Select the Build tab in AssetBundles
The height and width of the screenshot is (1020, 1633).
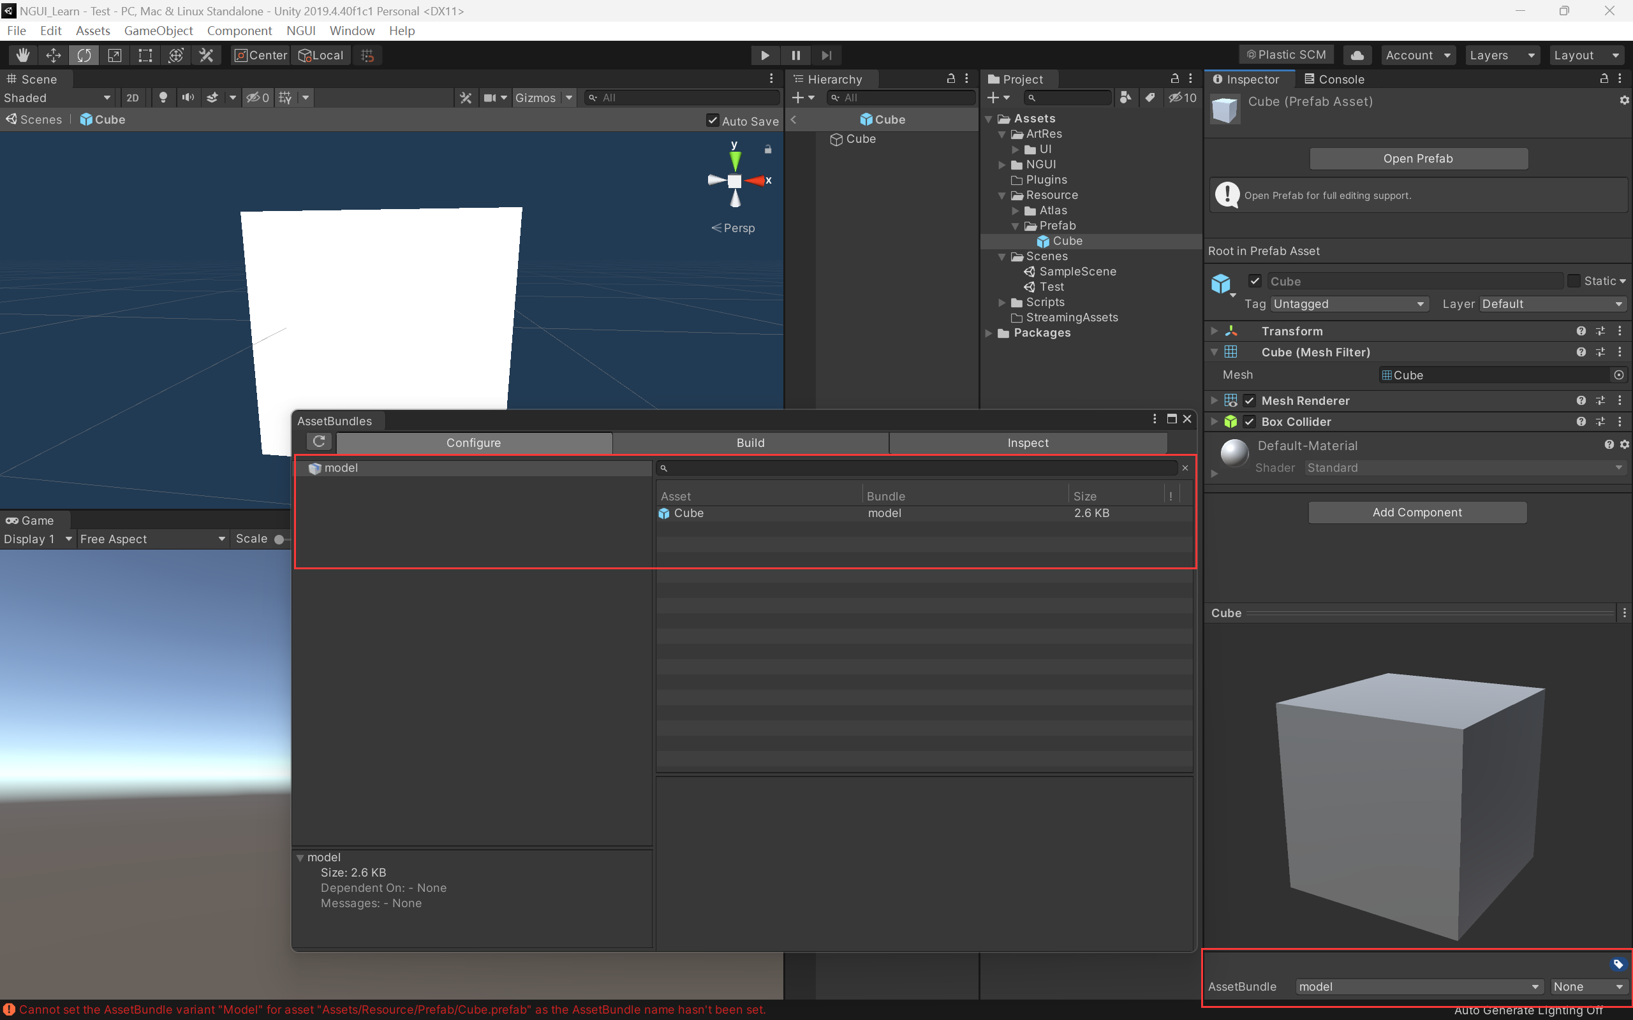tap(750, 442)
